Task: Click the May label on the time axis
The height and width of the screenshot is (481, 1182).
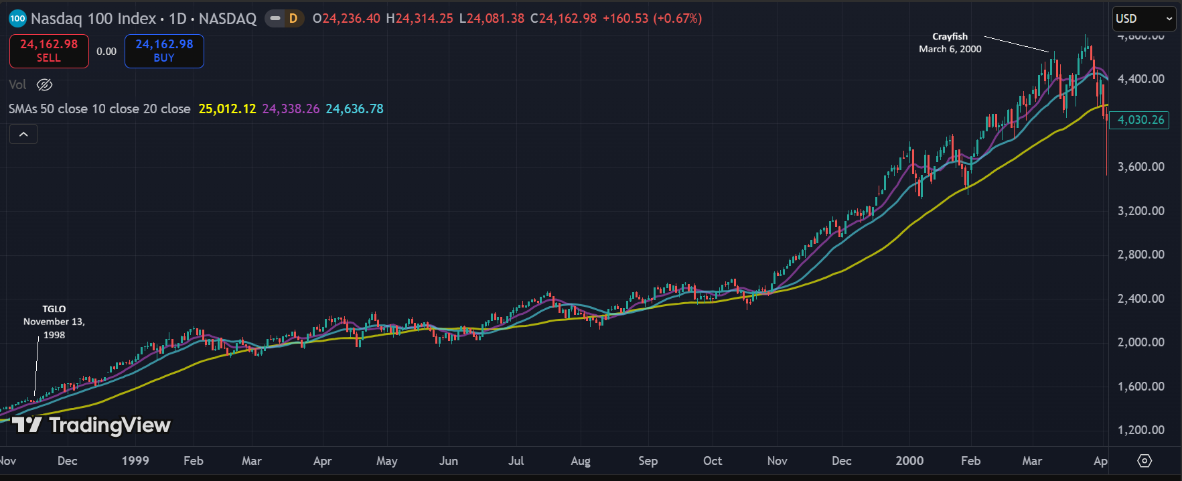Action: 386,461
